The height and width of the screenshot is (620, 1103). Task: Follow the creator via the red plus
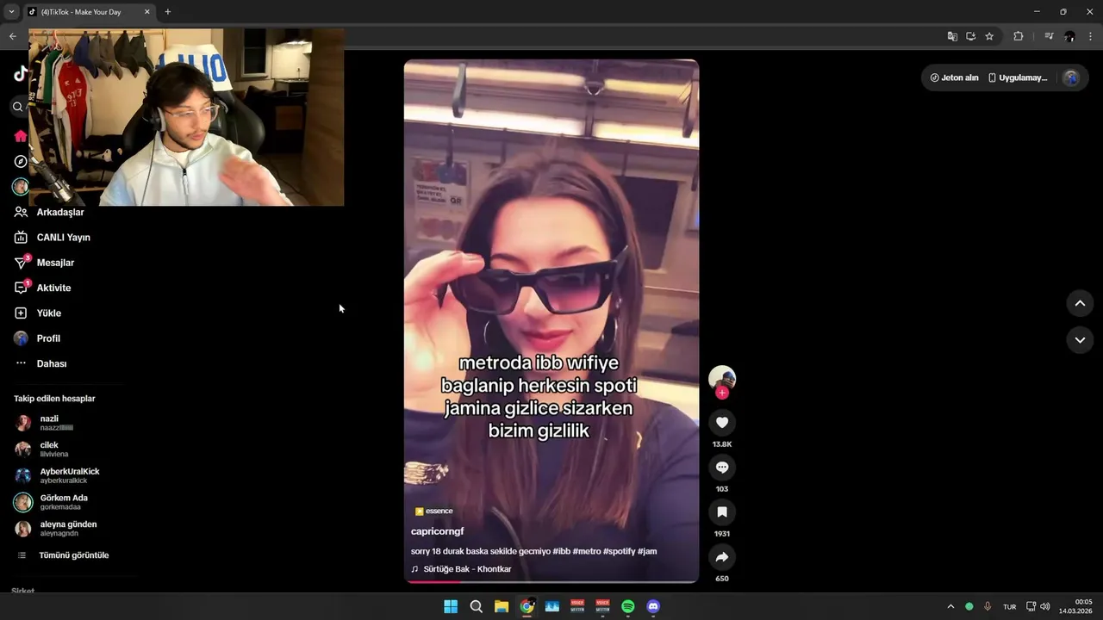(722, 393)
